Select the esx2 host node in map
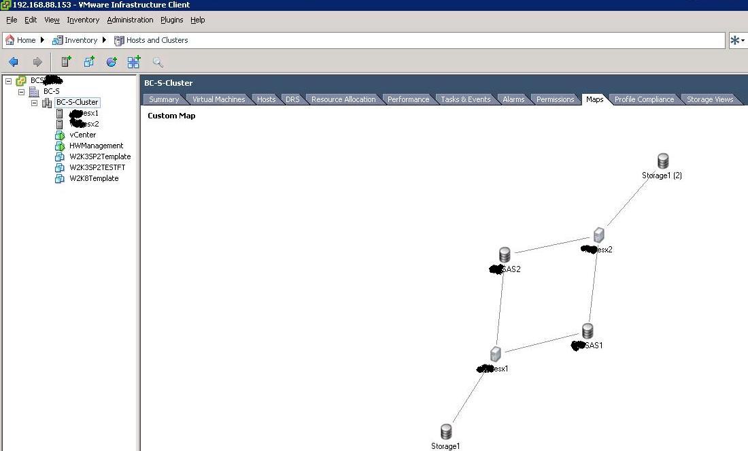 coord(598,235)
